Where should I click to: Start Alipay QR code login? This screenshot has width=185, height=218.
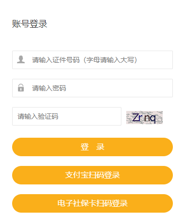tap(92, 175)
